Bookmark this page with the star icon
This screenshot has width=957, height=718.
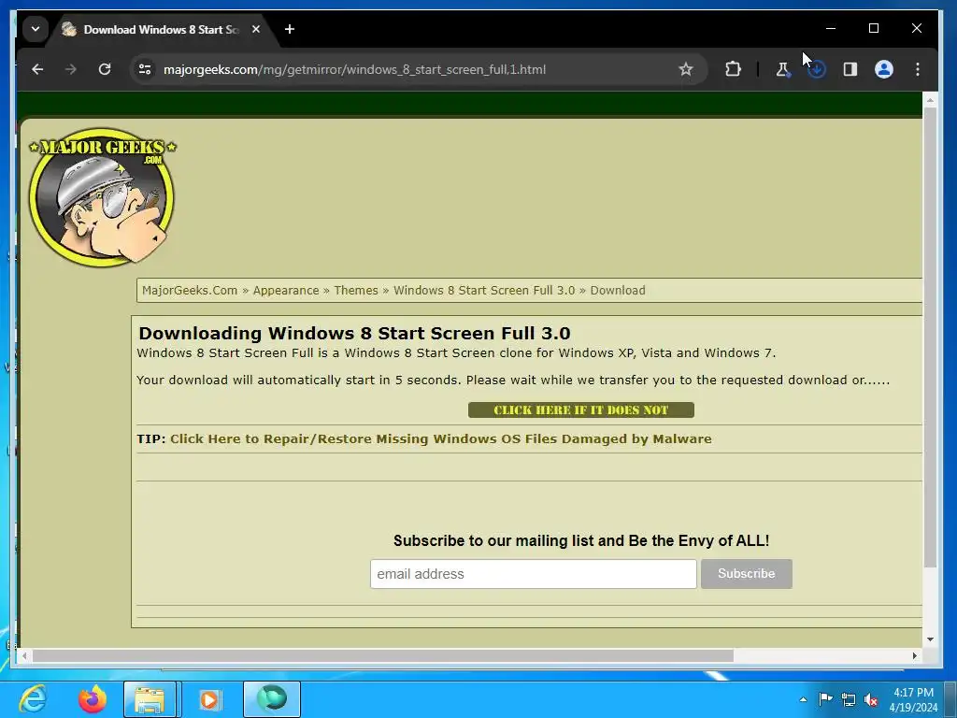click(686, 69)
